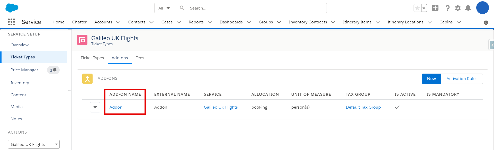Click the New add-on button
This screenshot has width=494, height=150.
click(x=431, y=79)
